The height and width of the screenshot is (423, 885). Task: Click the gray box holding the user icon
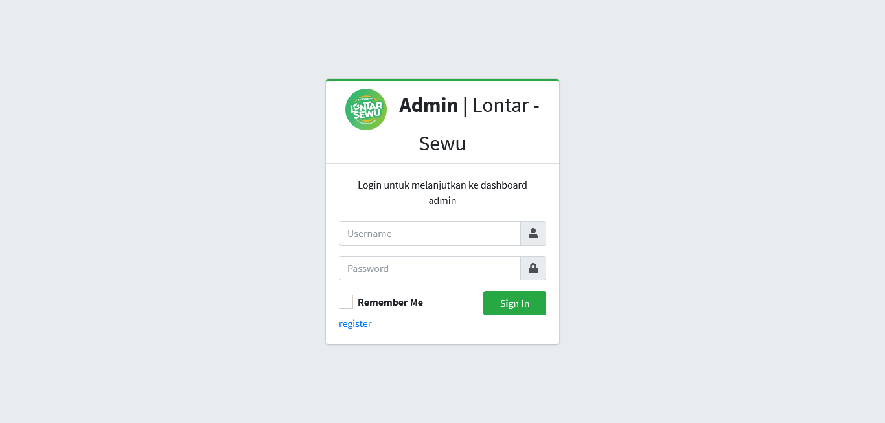[533, 233]
